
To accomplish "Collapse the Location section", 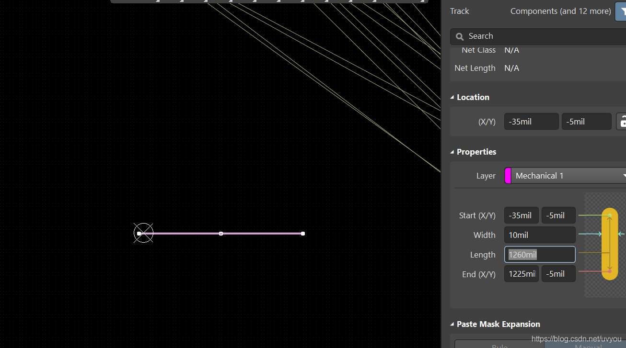I will (x=452, y=97).
